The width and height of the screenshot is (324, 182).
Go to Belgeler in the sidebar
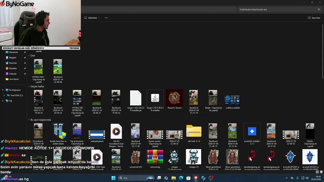point(13,58)
